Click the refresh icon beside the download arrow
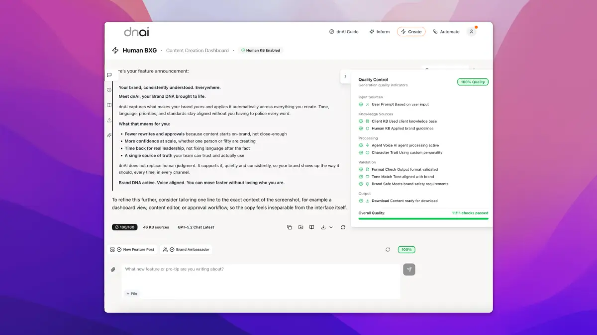The width and height of the screenshot is (597, 335). click(343, 227)
